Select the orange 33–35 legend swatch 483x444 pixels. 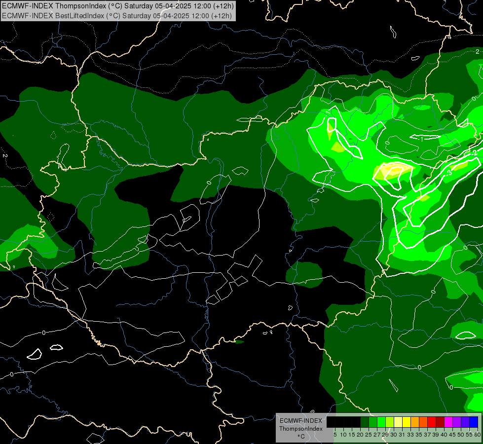pos(415,422)
